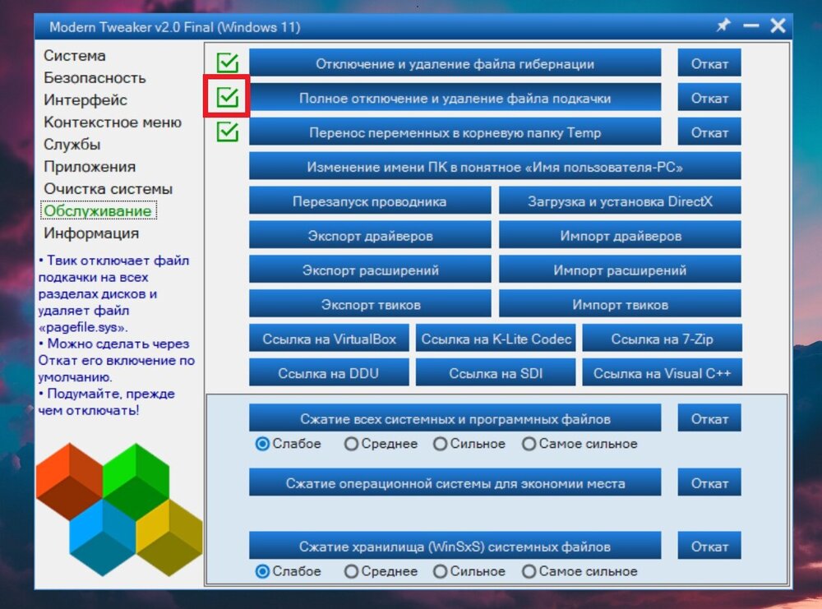
Task: Go to Контекстное меню section
Action: click(x=112, y=122)
